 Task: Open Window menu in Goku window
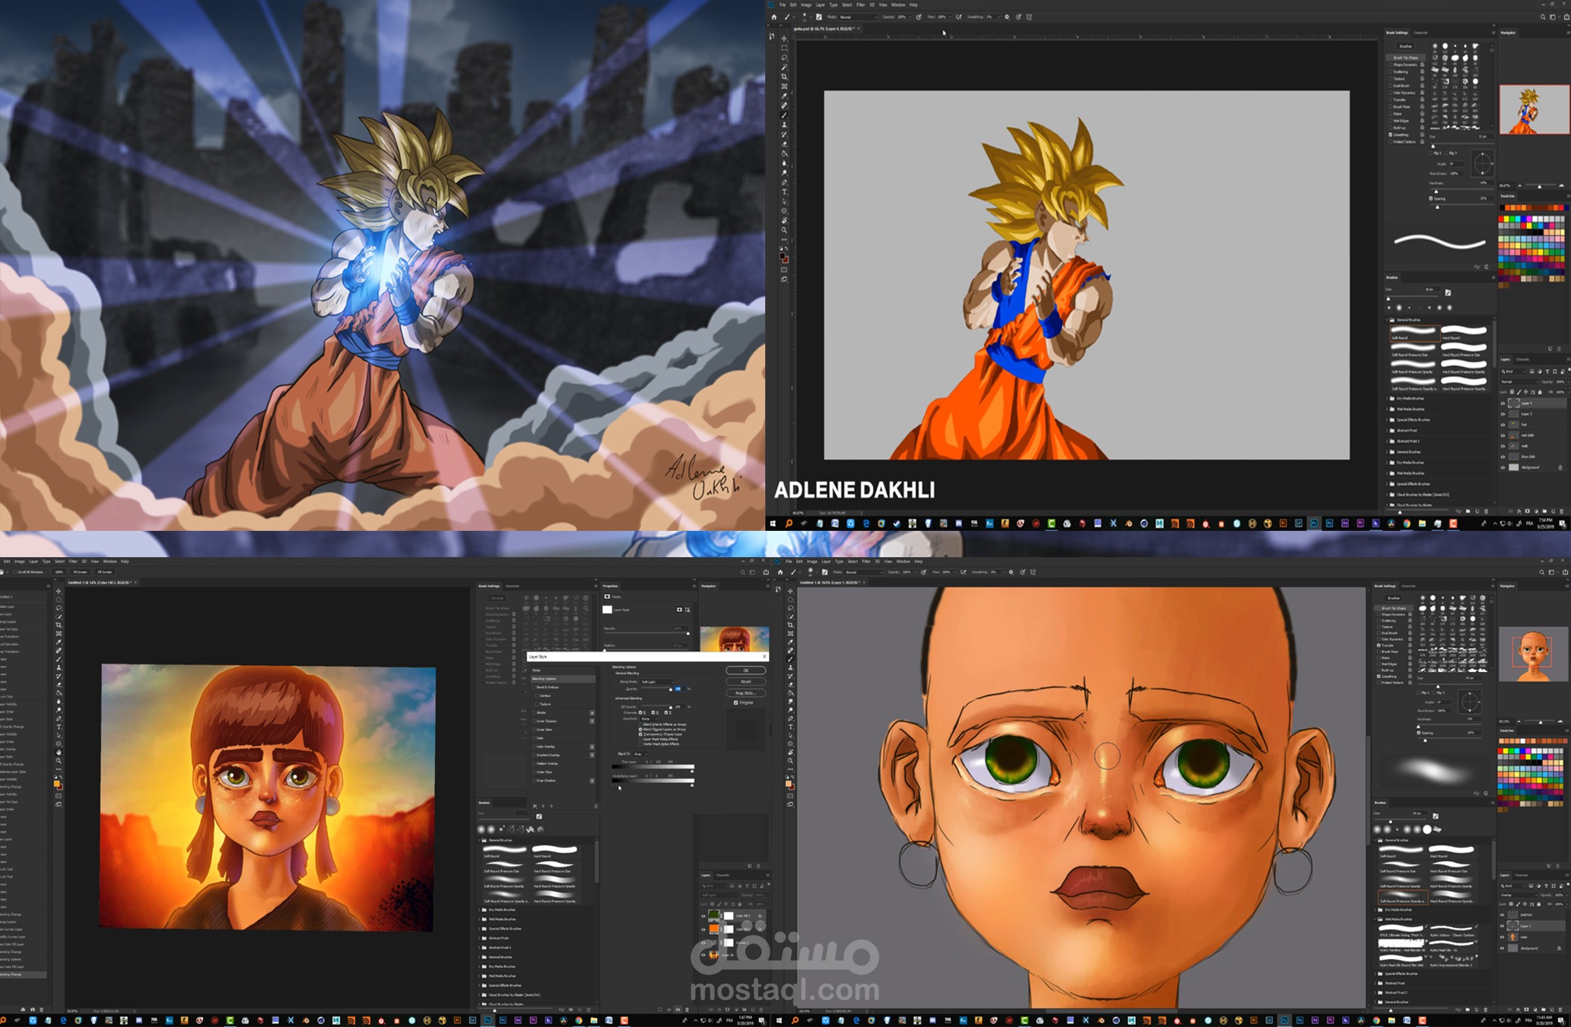[898, 5]
